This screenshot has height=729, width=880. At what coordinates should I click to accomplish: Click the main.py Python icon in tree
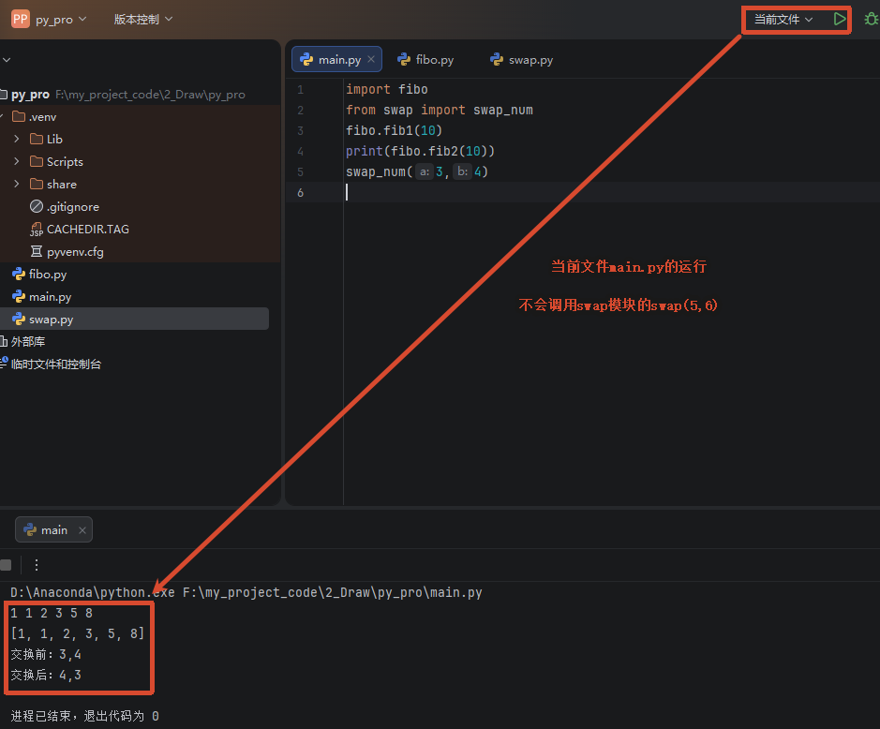click(x=19, y=296)
